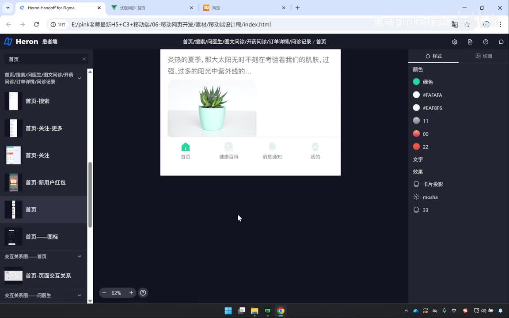Open File Explorer from taskbar
Image resolution: width=509 pixels, height=318 pixels.
254,310
